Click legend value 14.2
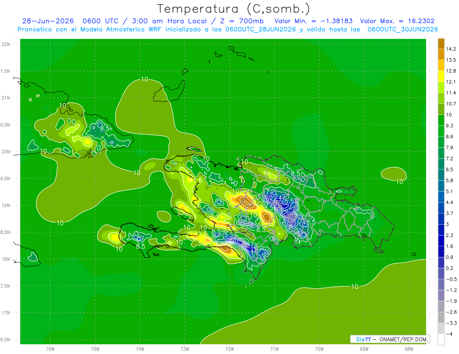This screenshot has height=354, width=459. 451,49
